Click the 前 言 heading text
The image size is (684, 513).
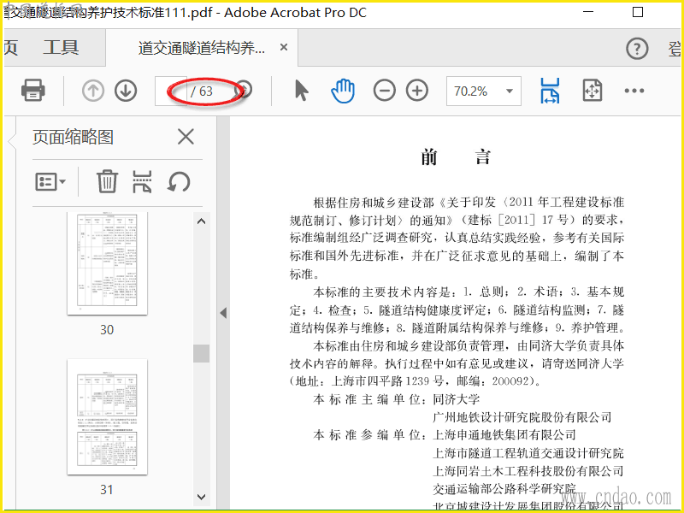click(x=457, y=156)
